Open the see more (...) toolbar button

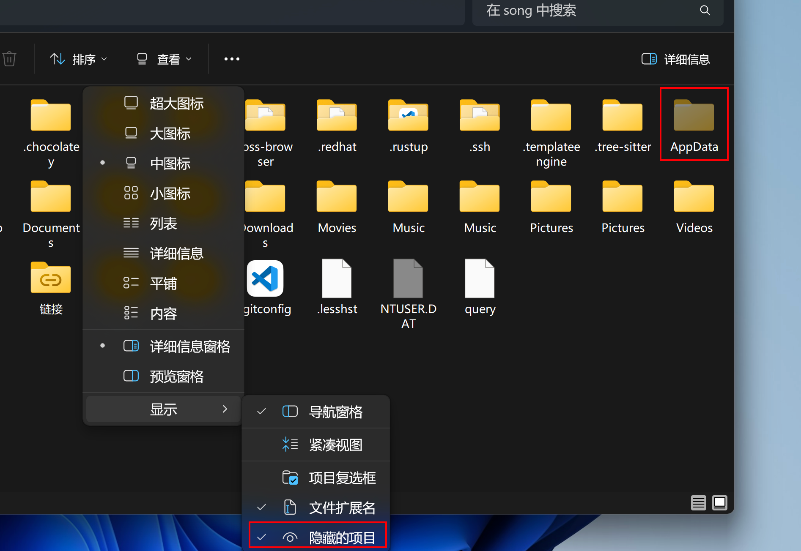click(x=231, y=59)
